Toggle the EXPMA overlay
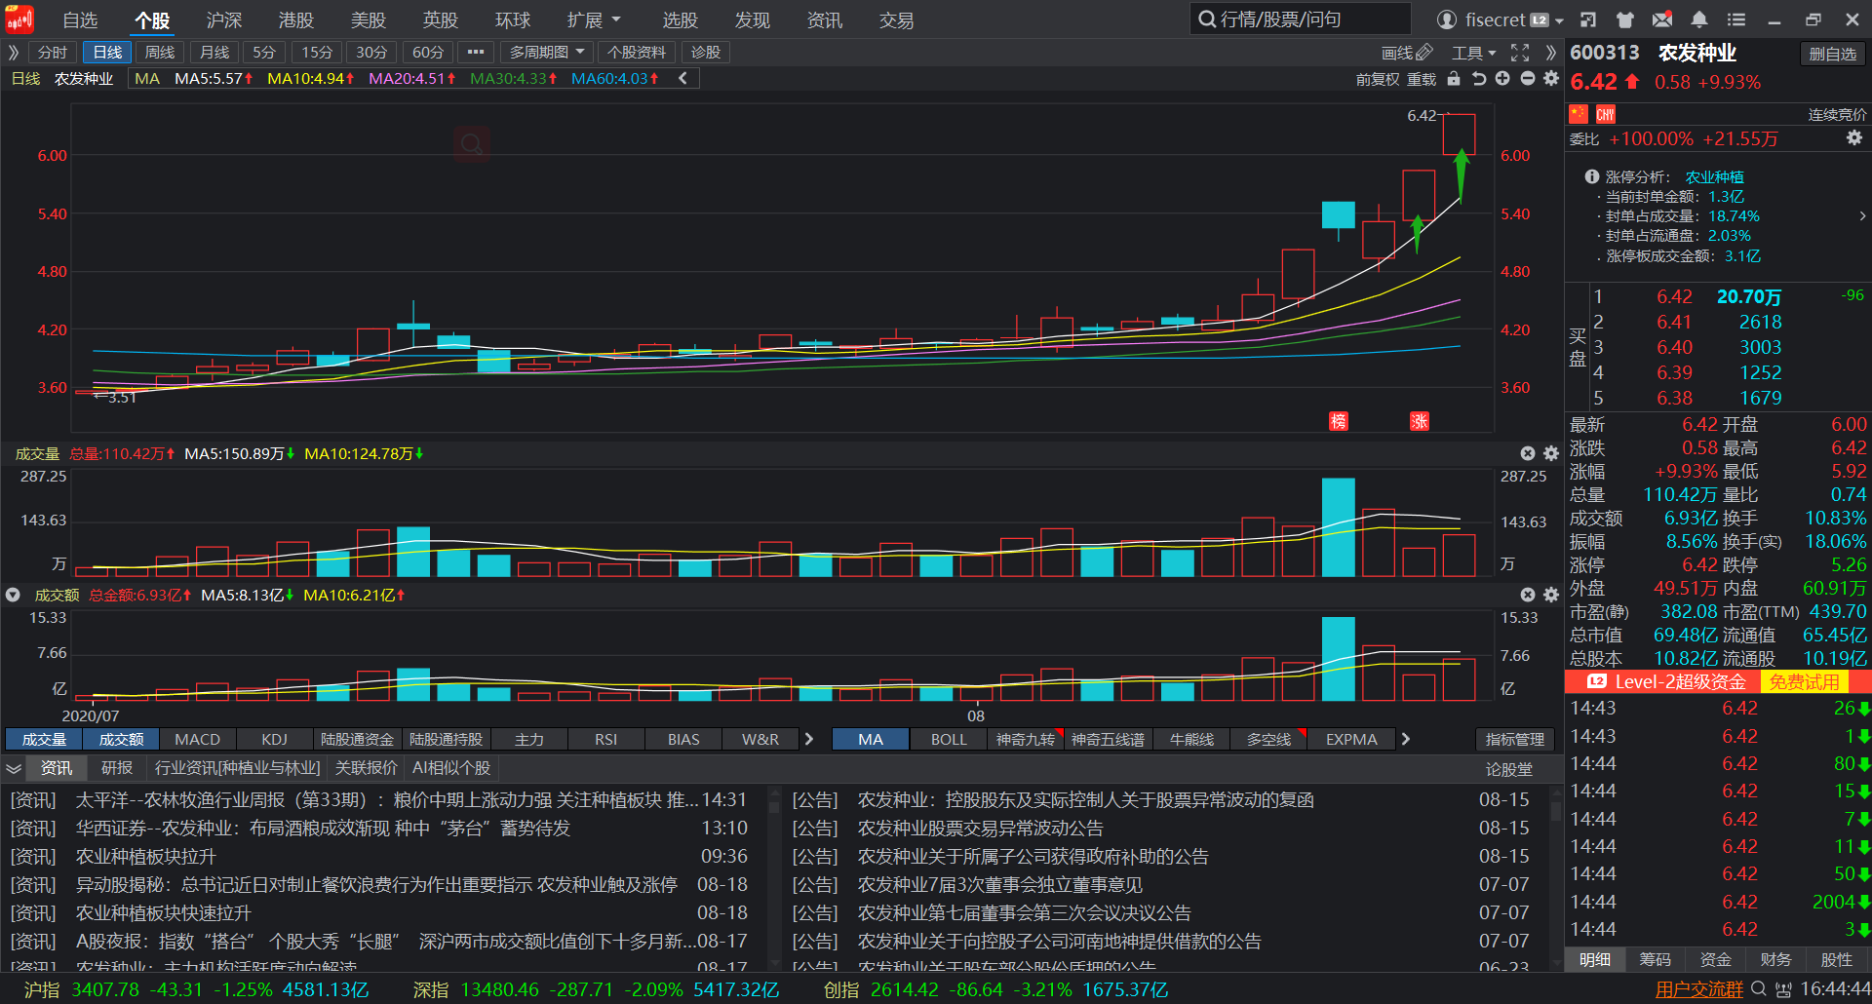Image resolution: width=1872 pixels, height=1004 pixels. 1351,740
